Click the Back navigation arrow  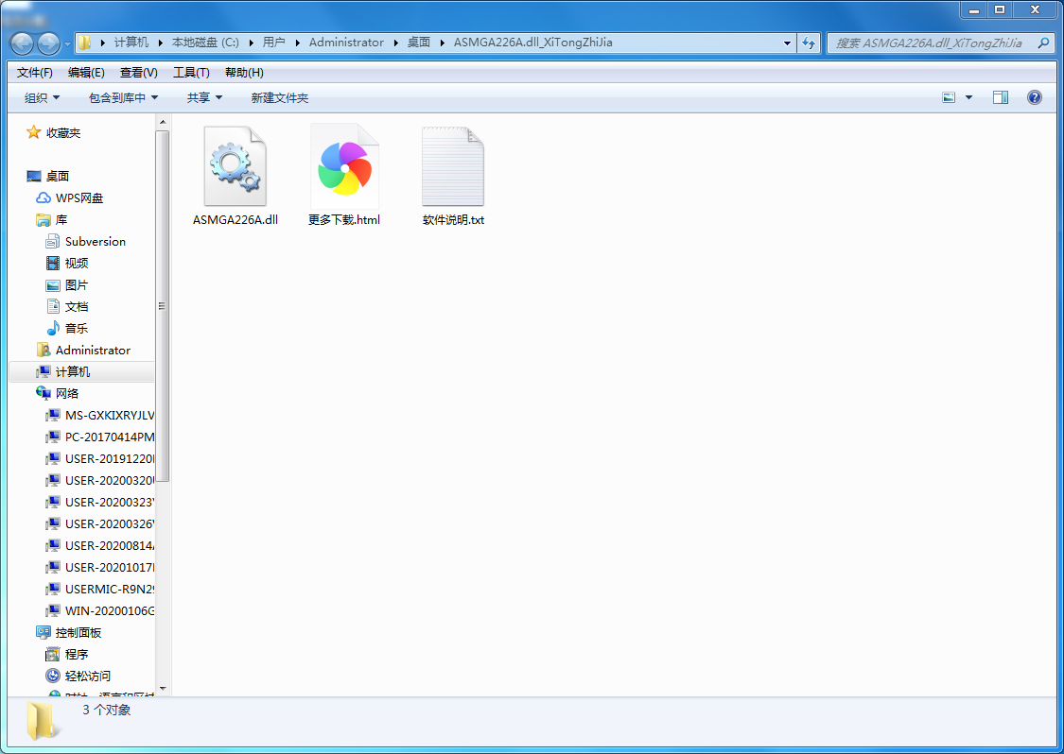coord(22,43)
